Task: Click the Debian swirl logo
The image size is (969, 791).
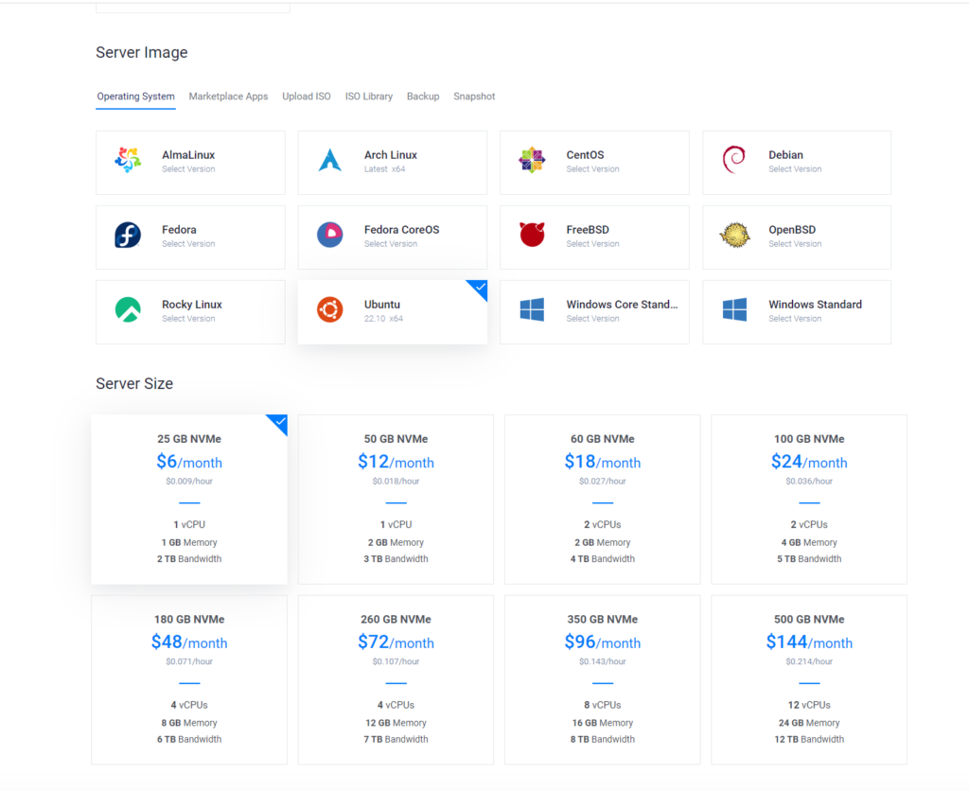Action: tap(734, 160)
